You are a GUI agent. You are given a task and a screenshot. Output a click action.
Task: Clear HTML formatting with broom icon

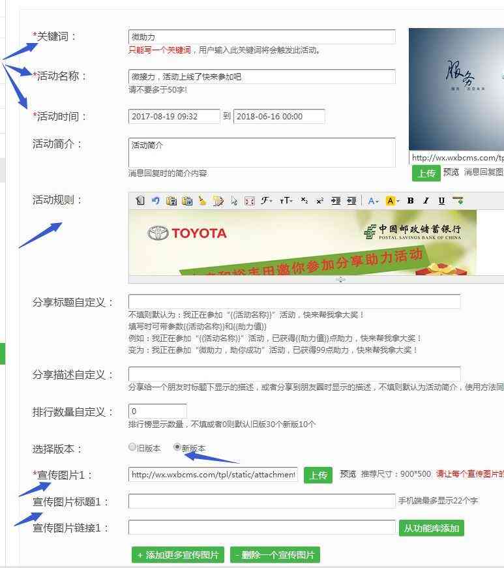203,201
